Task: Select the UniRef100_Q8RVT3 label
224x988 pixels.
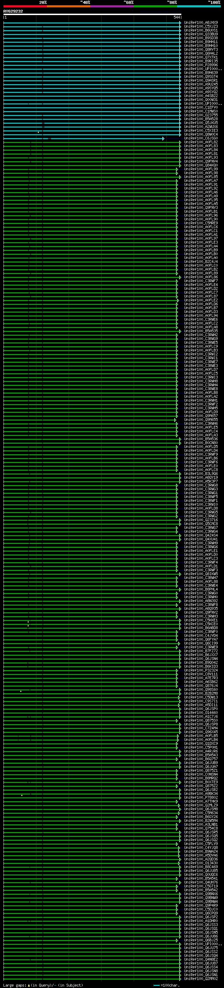Action: [201, 49]
